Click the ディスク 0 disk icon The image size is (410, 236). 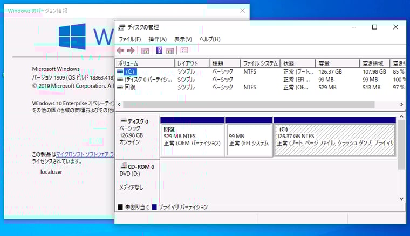124,121
